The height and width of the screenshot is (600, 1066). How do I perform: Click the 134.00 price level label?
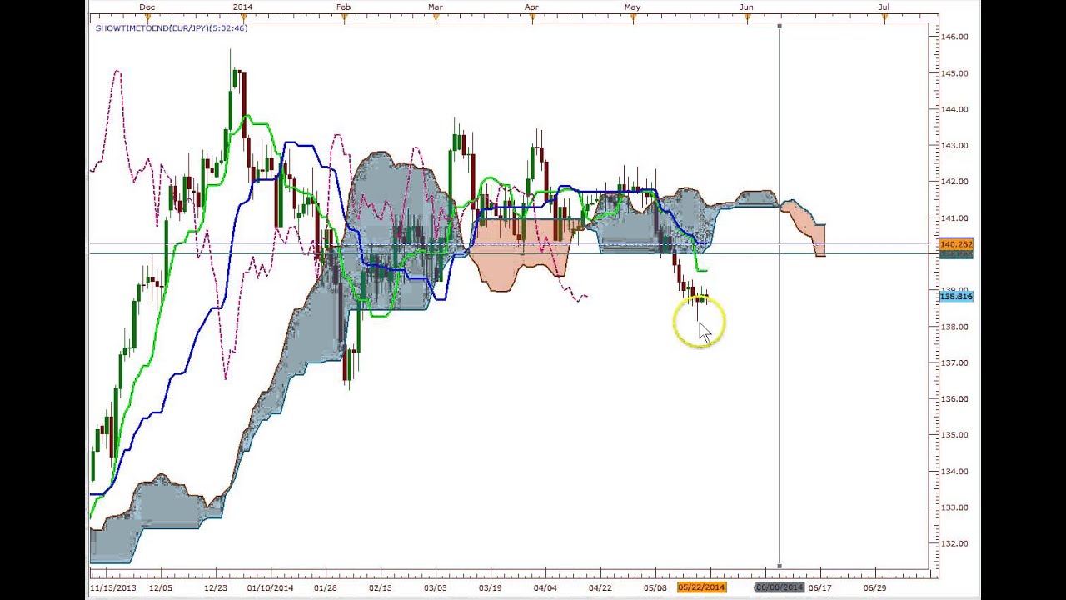coord(954,472)
